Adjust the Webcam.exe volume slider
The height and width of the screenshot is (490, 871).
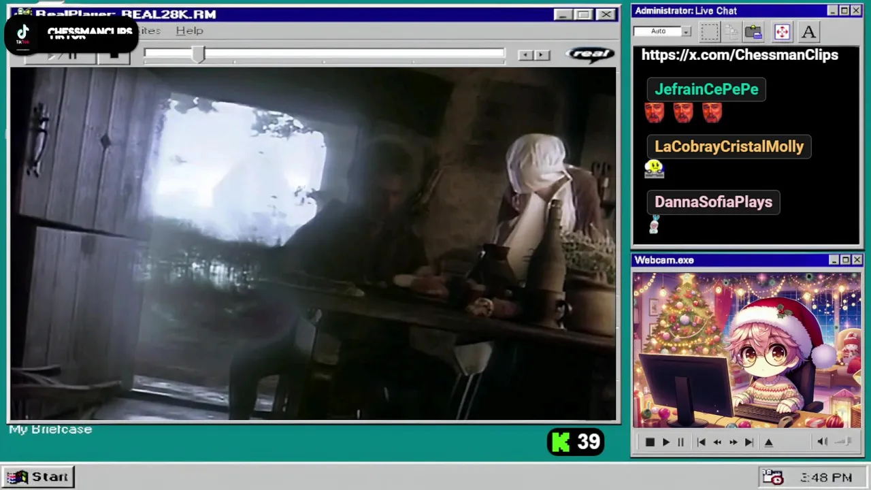843,442
